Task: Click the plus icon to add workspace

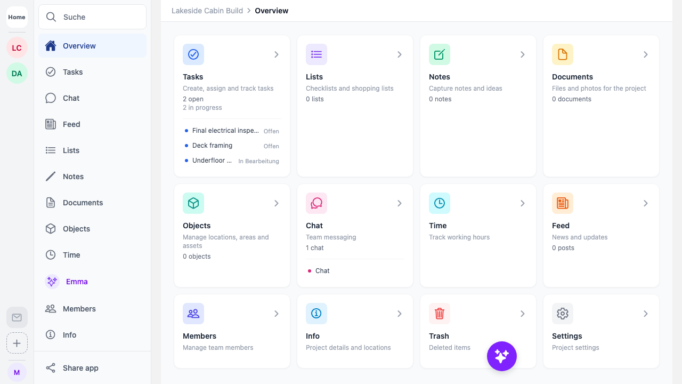Action: pyautogui.click(x=17, y=343)
